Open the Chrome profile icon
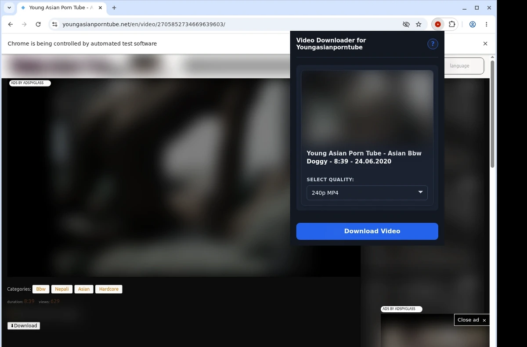The width and height of the screenshot is (527, 347). 473,25
